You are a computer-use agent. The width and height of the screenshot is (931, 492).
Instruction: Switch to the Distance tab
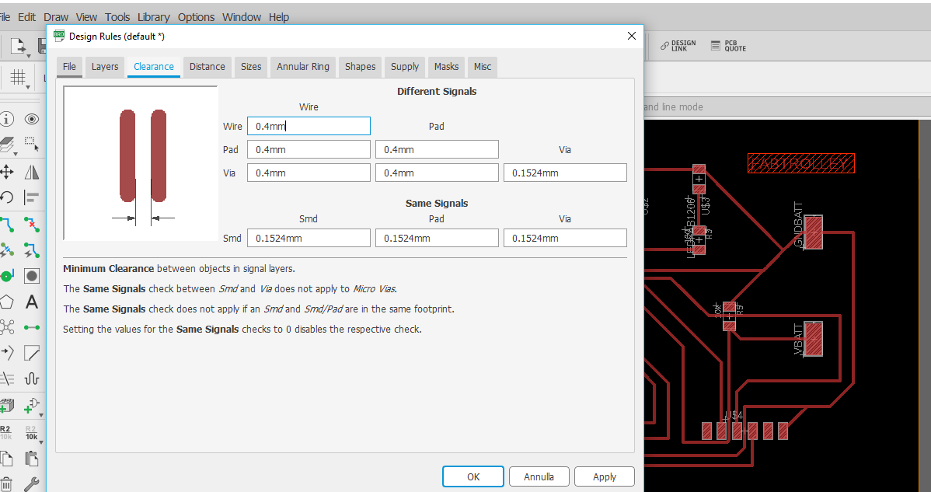(207, 67)
